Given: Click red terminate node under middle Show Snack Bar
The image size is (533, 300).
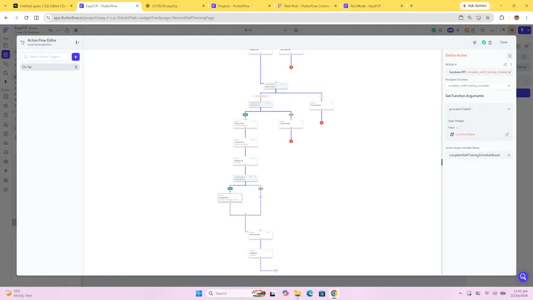Looking at the screenshot, I should click(x=291, y=141).
